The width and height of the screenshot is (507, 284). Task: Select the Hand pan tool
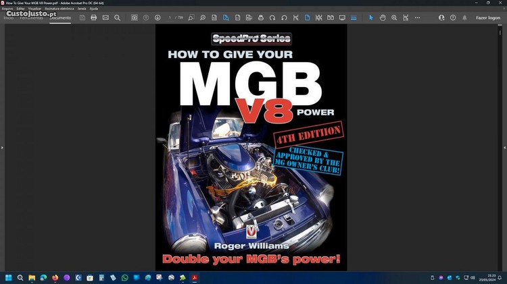[x=383, y=18]
